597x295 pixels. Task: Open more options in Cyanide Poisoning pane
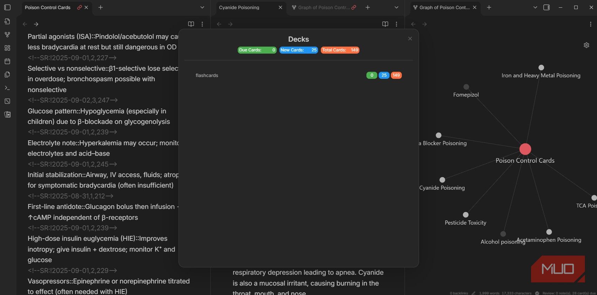396,24
